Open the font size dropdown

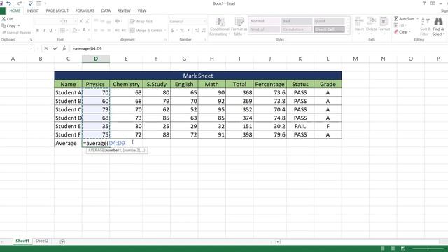click(x=76, y=22)
